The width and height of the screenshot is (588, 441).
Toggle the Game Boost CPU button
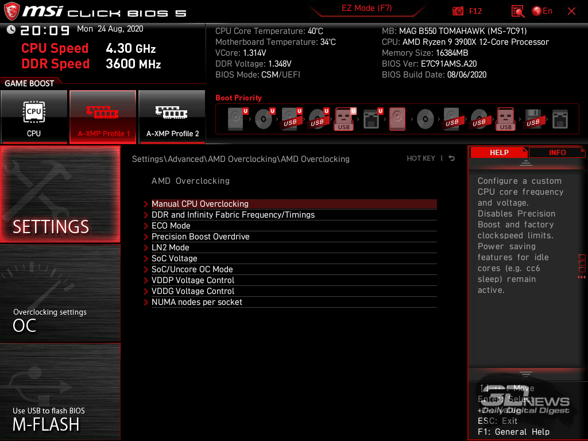(x=34, y=117)
